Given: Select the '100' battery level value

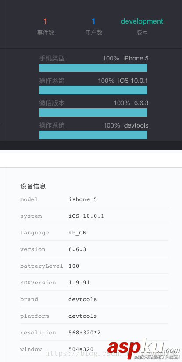Looking at the screenshot, I should pyautogui.click(x=74, y=266).
